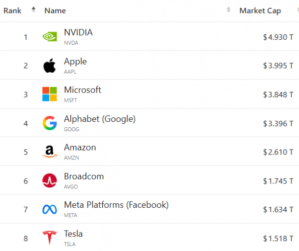This screenshot has height=251, width=299.
Task: Open the Meta Platforms (Facebook) link
Action: pyautogui.click(x=116, y=205)
